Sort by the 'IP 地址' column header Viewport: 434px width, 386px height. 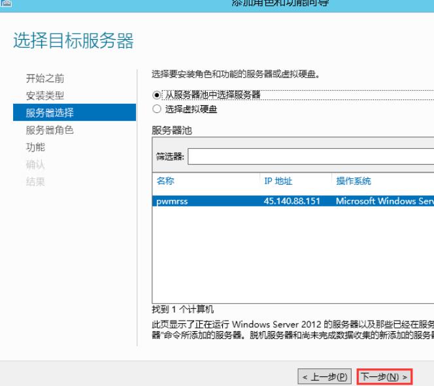(x=278, y=181)
